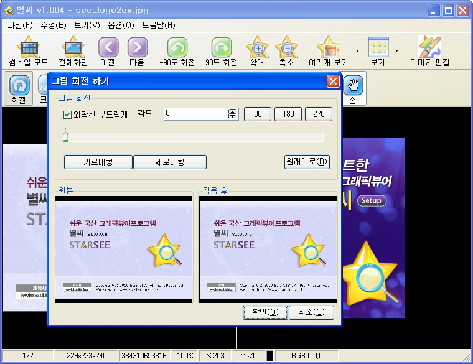Click the angle spinner arrows

[233, 114]
